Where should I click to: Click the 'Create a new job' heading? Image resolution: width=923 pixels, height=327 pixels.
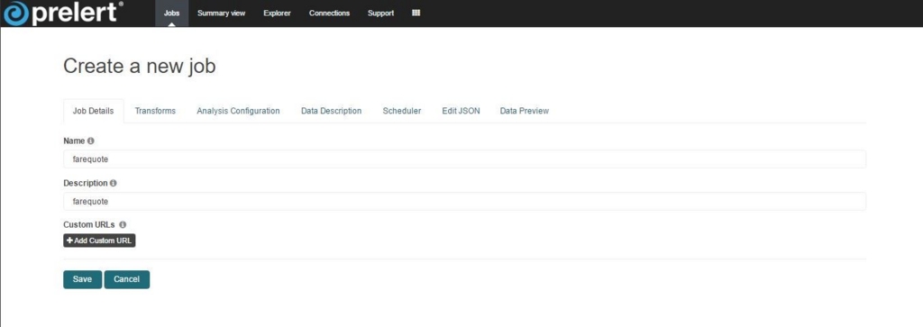[x=140, y=67]
